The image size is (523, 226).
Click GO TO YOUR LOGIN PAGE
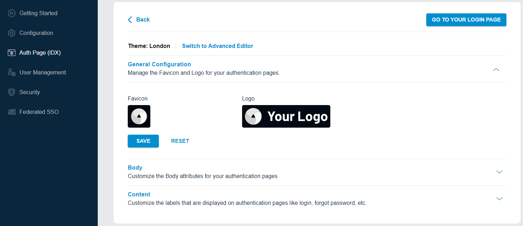pos(466,20)
